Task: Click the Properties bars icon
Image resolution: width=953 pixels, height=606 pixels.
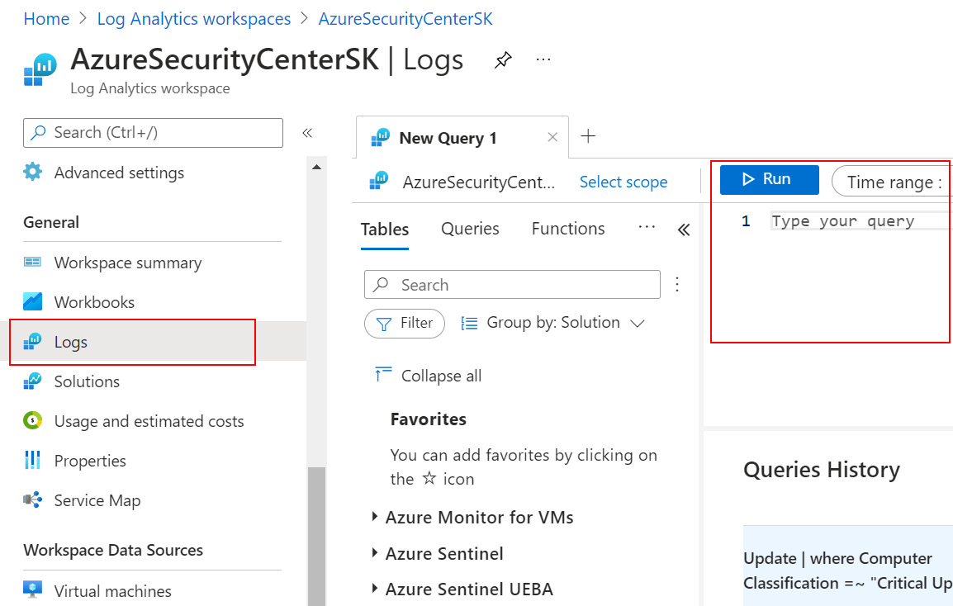Action: point(32,460)
